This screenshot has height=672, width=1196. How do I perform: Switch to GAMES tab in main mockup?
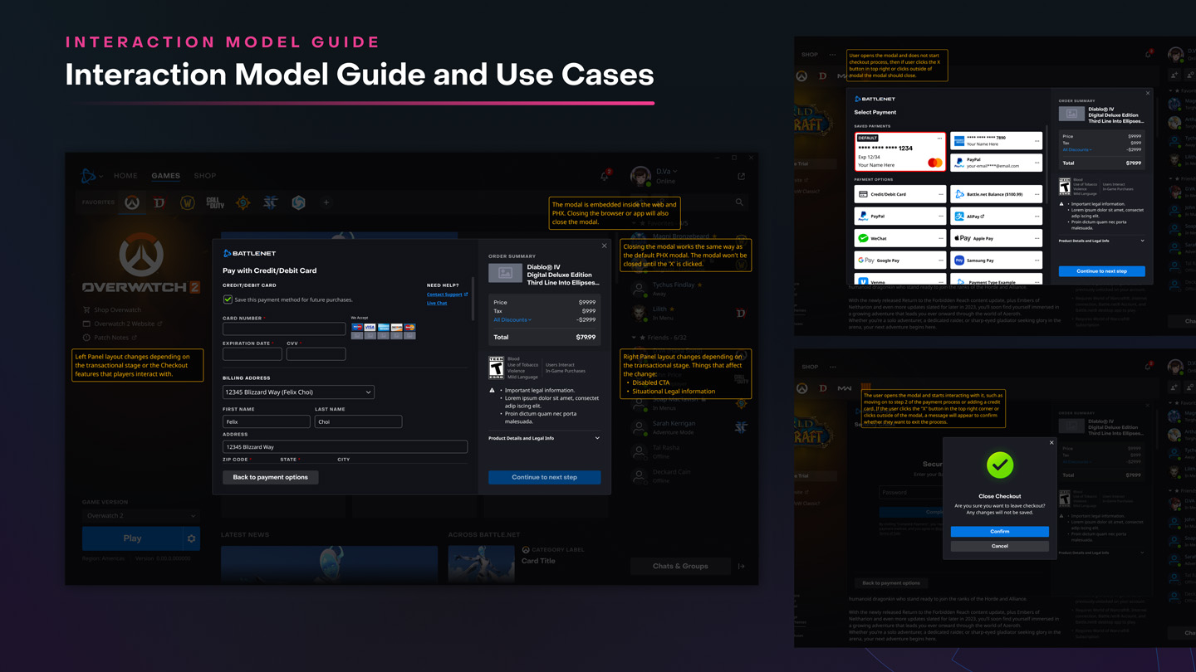coord(165,176)
